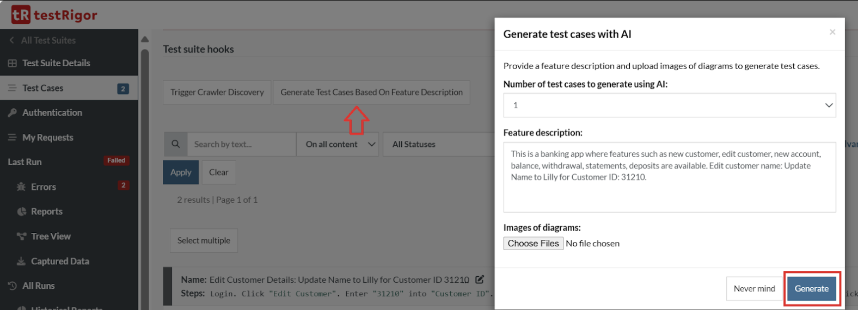The width and height of the screenshot is (858, 310).
Task: Click the edit pencil icon beside test name
Action: tap(480, 280)
